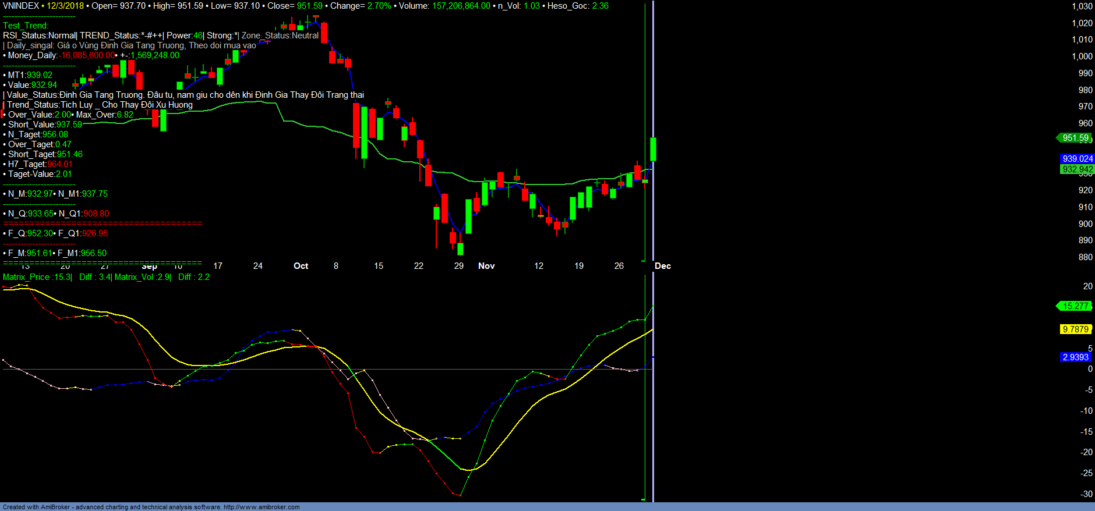Image resolution: width=1095 pixels, height=511 pixels.
Task: Click the Volume value in header
Action: [x=461, y=6]
